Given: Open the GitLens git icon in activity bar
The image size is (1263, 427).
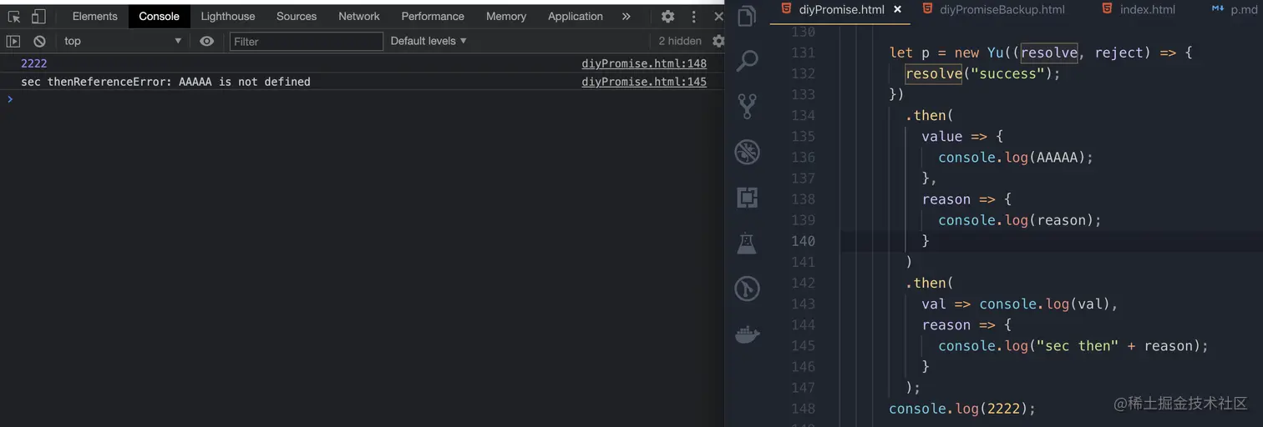Looking at the screenshot, I should pos(747,289).
